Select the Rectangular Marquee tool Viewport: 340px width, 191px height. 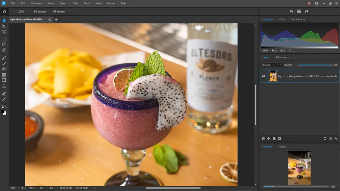click(4, 39)
